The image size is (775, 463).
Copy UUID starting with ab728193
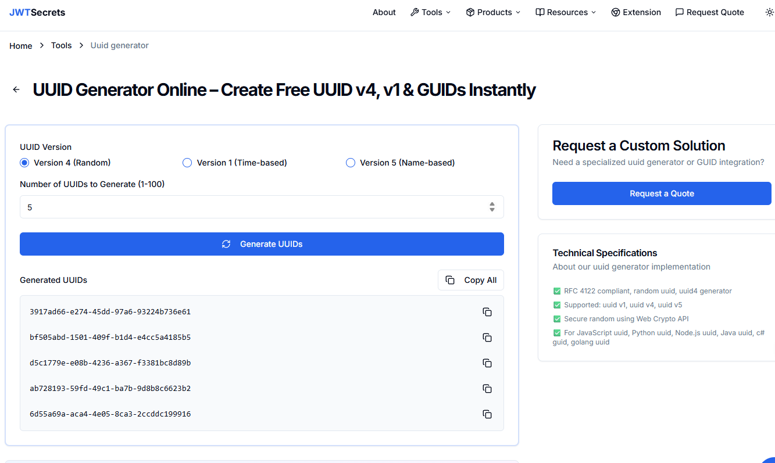[x=487, y=389]
